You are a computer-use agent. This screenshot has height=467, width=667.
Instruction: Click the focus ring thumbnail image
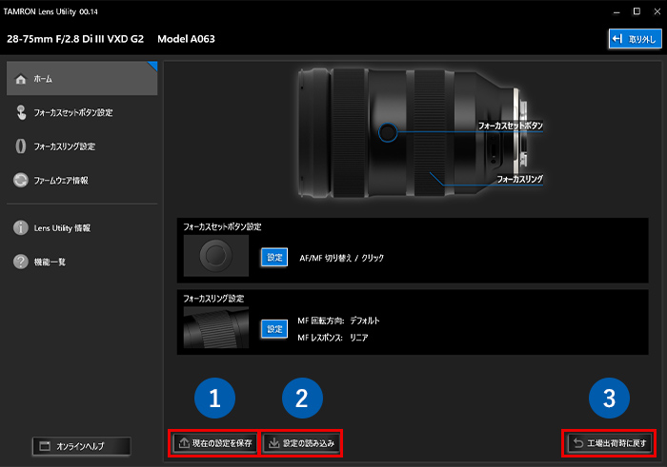pos(216,328)
